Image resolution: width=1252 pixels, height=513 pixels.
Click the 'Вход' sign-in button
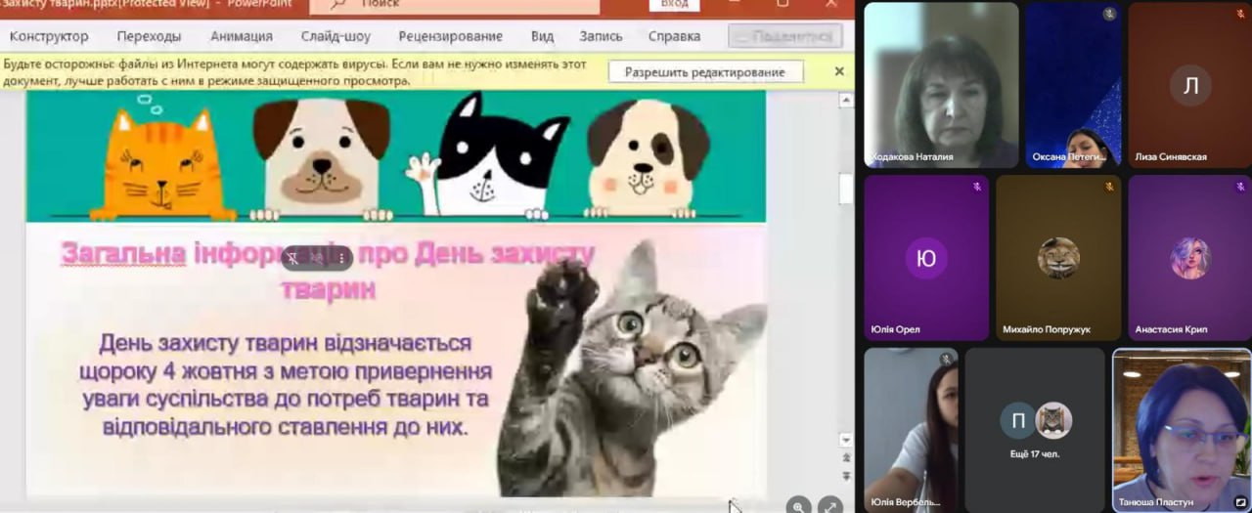coord(674,5)
